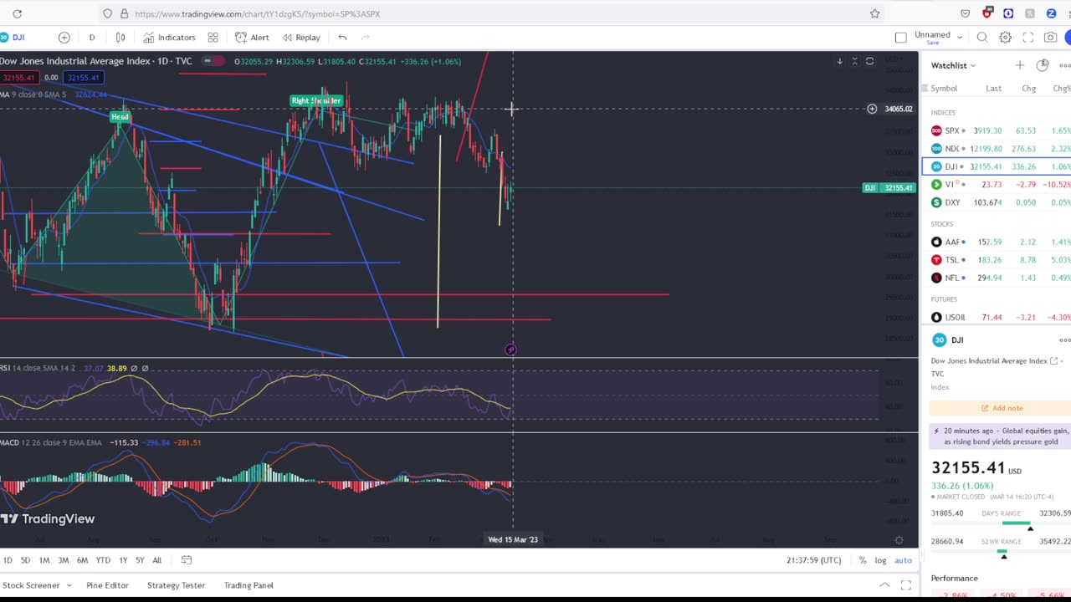The image size is (1071, 602).
Task: Sort watchlist by Symbol column
Action: (944, 89)
